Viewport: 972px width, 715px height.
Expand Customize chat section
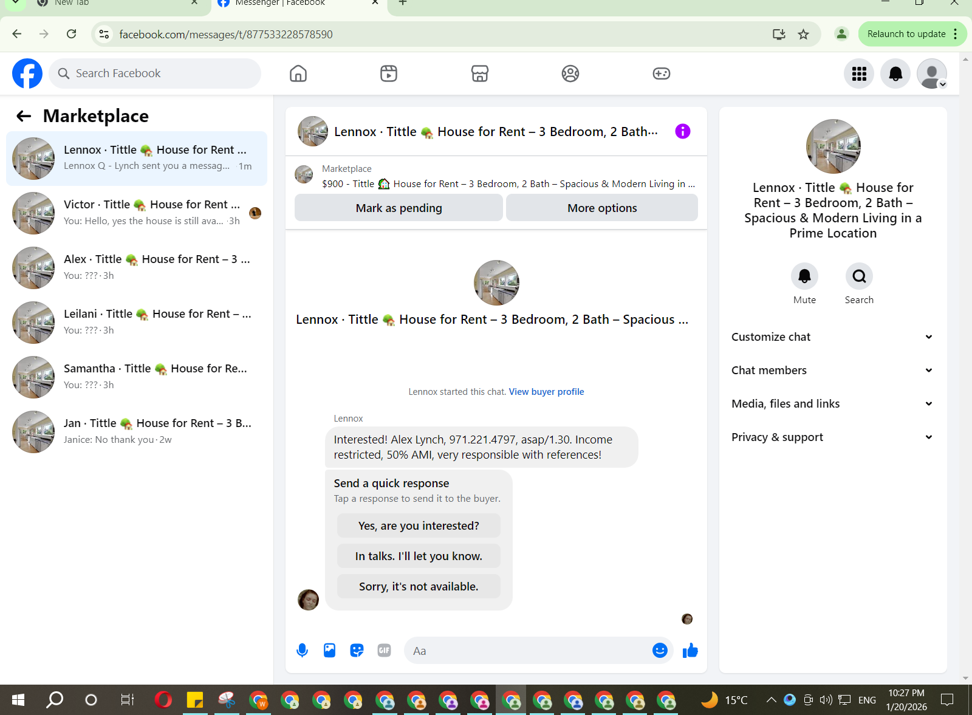[x=832, y=337]
